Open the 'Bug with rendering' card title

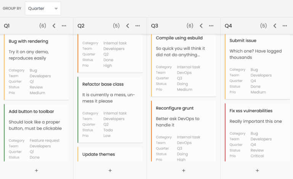(28, 41)
